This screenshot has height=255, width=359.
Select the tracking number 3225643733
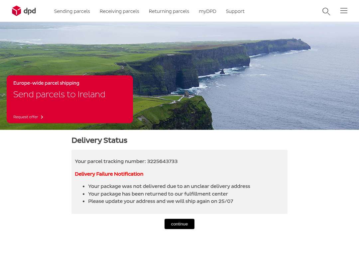pos(162,161)
